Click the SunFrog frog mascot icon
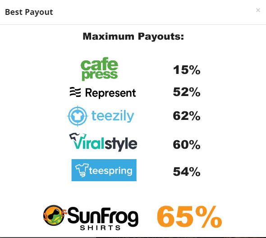 54,215
